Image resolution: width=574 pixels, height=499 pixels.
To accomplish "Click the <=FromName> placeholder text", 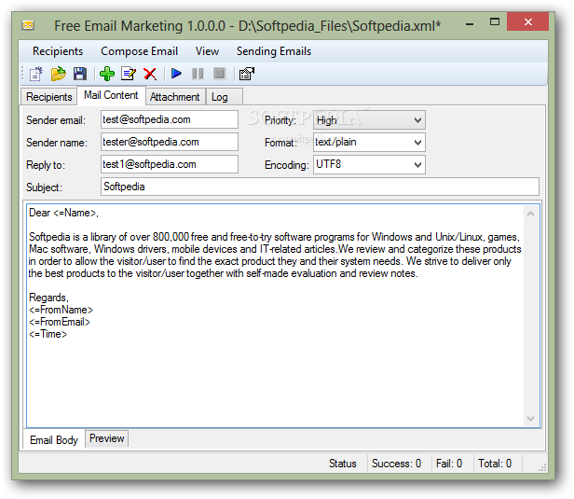I will point(61,310).
